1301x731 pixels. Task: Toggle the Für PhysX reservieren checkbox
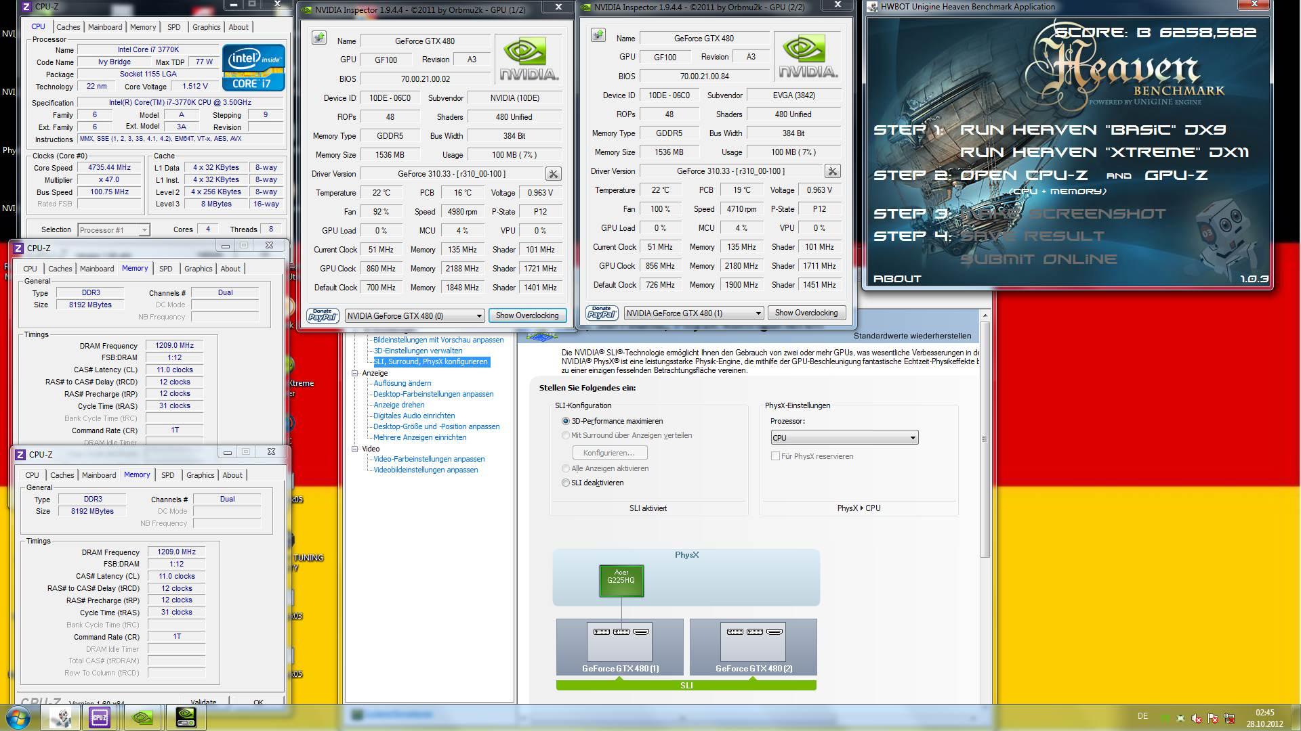(x=775, y=456)
